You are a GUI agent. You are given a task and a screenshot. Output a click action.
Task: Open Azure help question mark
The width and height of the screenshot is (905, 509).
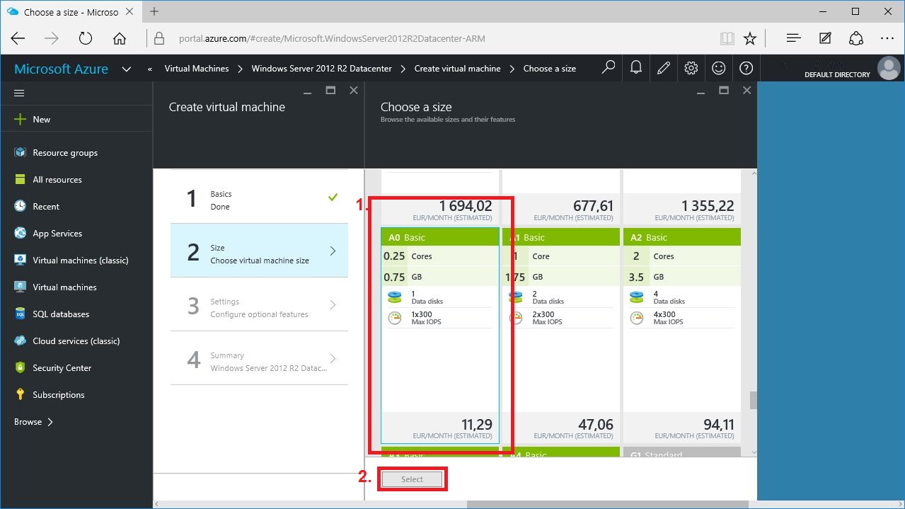click(x=746, y=68)
